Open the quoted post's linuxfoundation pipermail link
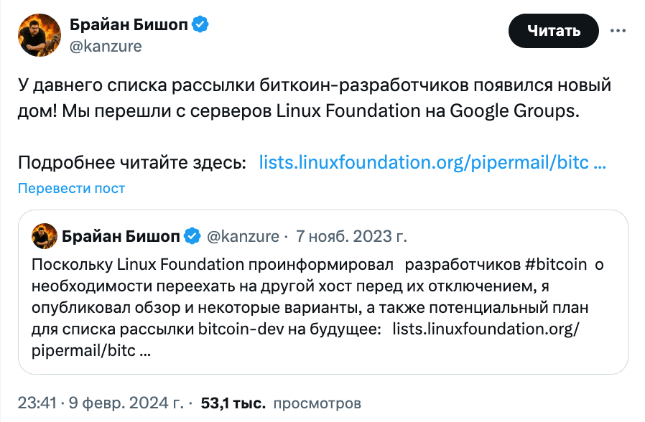Image resolution: width=645 pixels, height=422 pixels. [x=305, y=339]
